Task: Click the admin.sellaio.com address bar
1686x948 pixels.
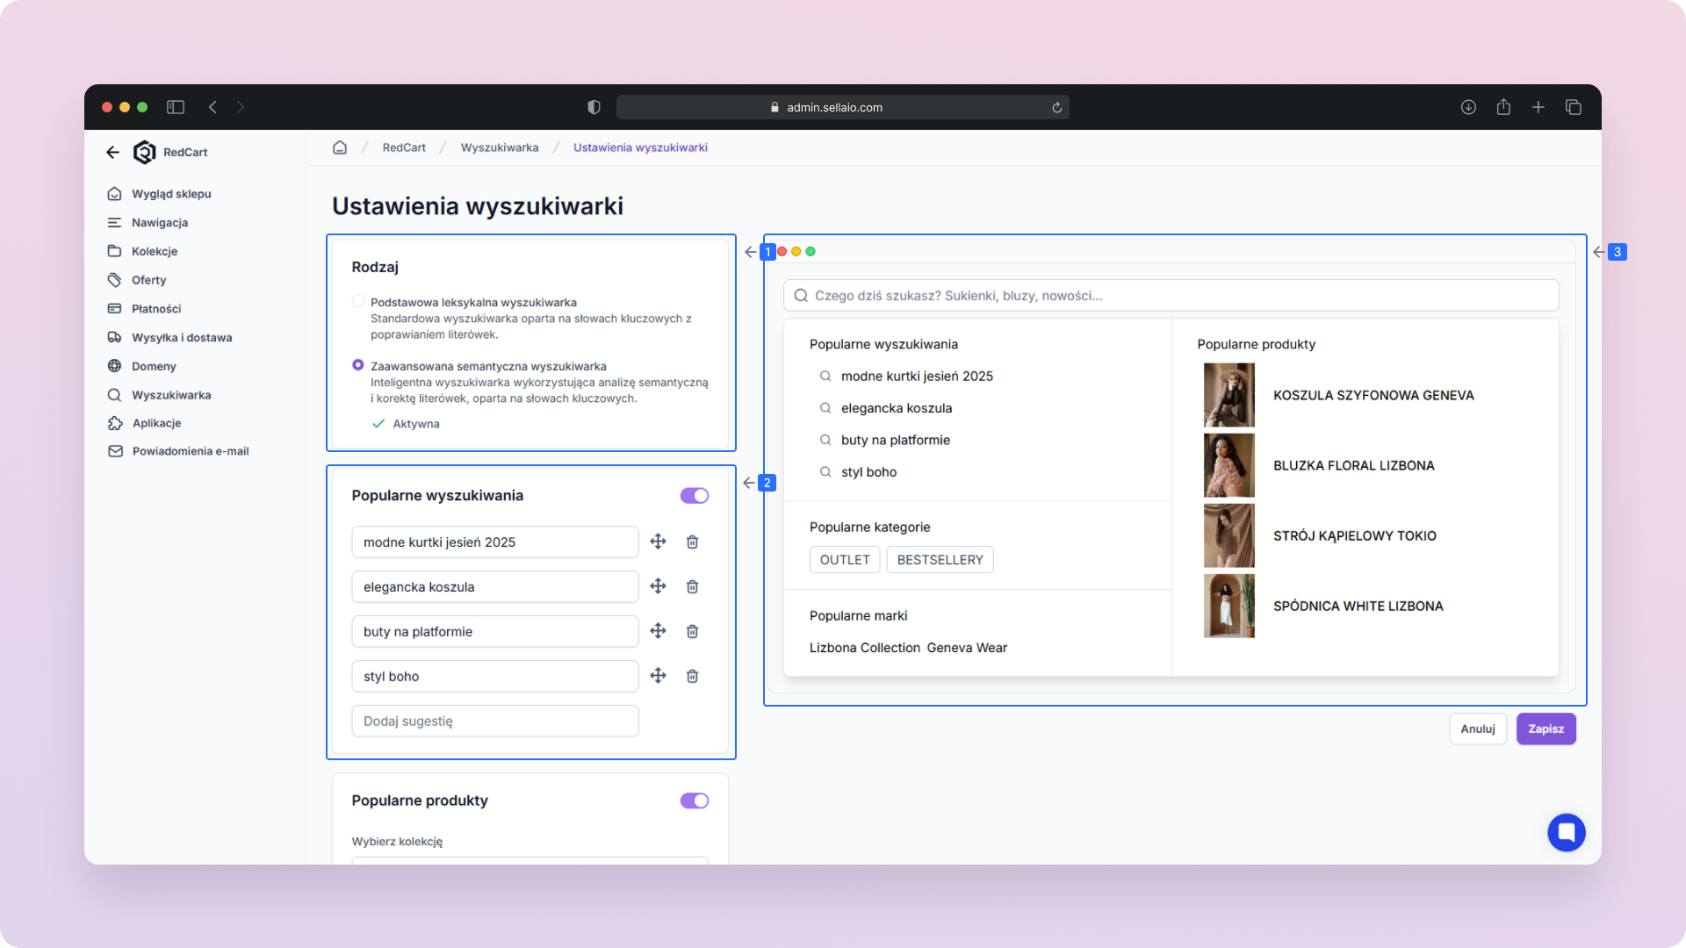Action: (x=843, y=107)
